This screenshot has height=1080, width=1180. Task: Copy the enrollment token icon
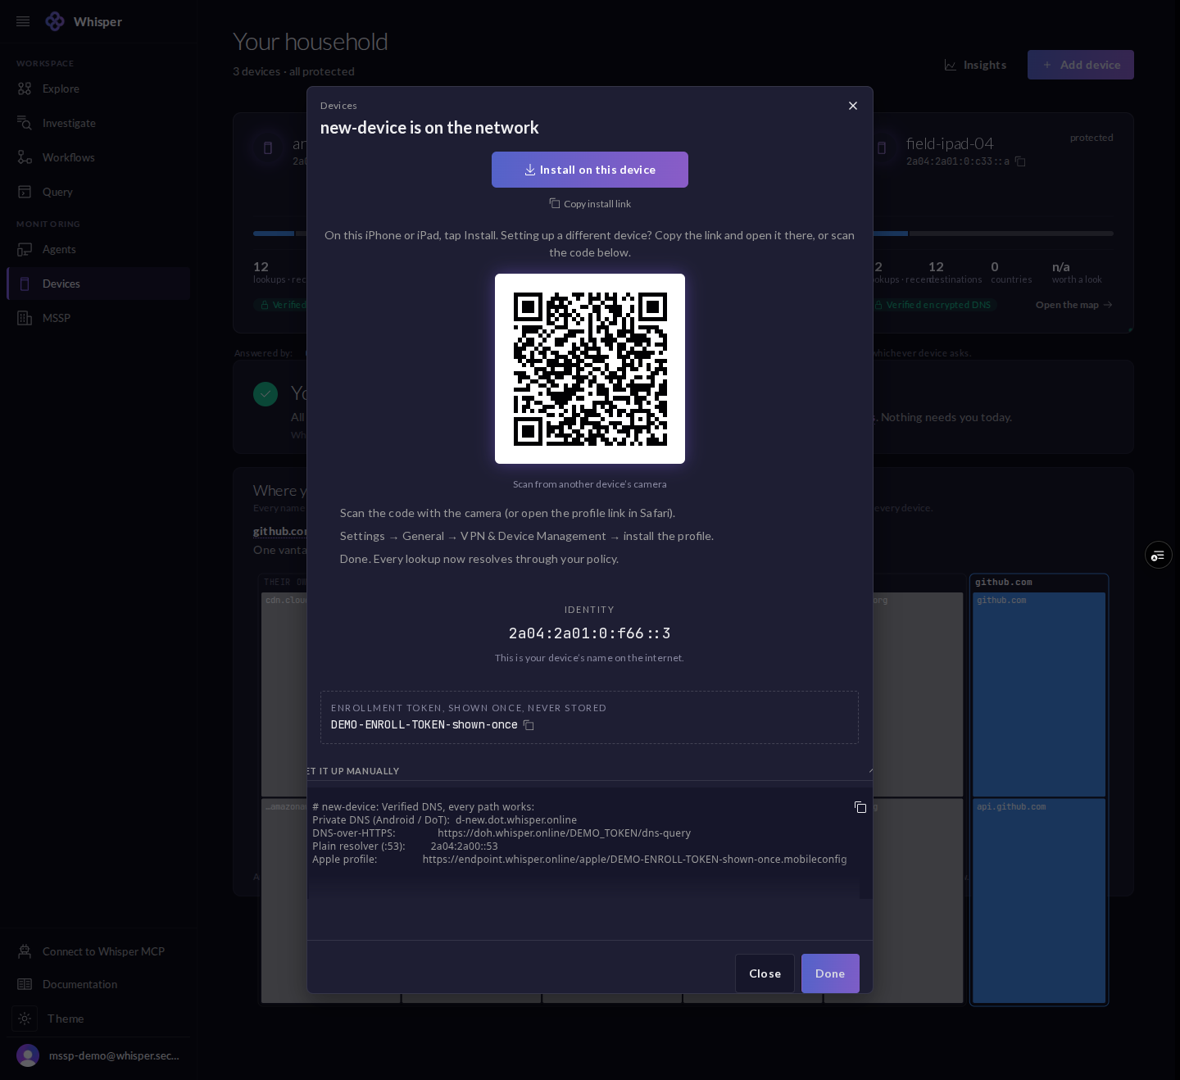[x=529, y=725]
